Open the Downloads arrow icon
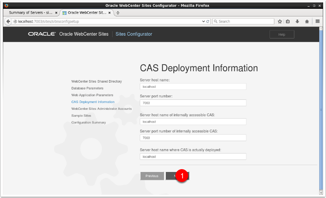Screen dimensions: 326x198 pos(297,21)
